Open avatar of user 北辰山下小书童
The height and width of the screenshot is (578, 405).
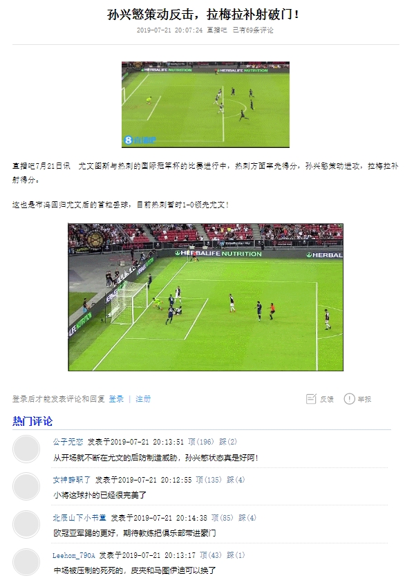pos(26,525)
